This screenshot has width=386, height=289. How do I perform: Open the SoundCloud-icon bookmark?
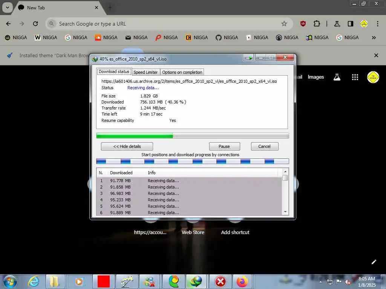106,38
